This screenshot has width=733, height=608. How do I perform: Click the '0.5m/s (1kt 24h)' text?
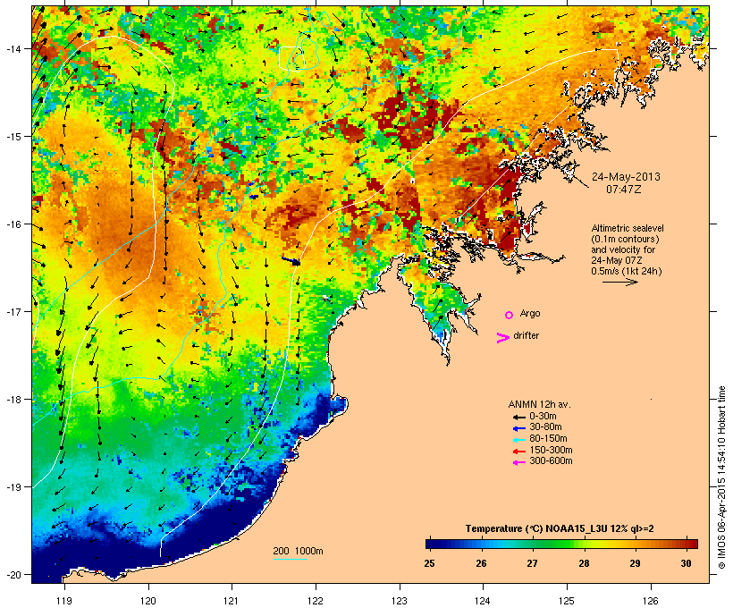pyautogui.click(x=627, y=271)
